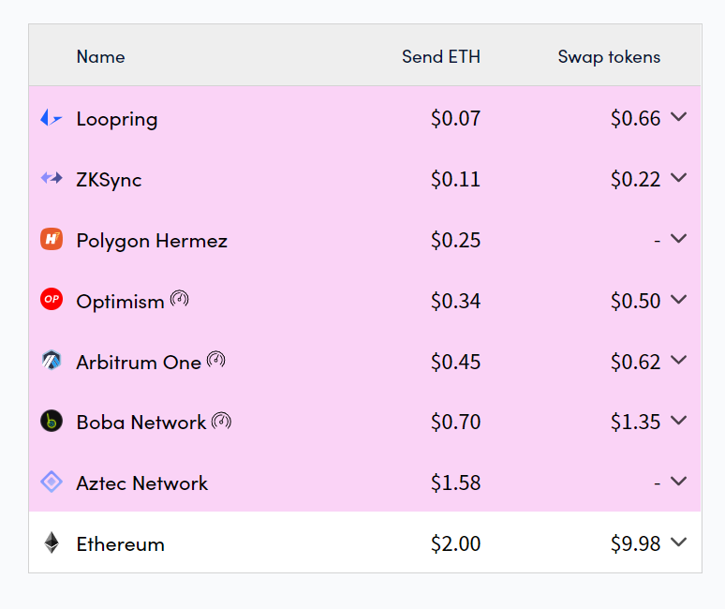This screenshot has width=725, height=609.
Task: Click the gauge icon beside Arbitrum One
Action: coord(216,359)
